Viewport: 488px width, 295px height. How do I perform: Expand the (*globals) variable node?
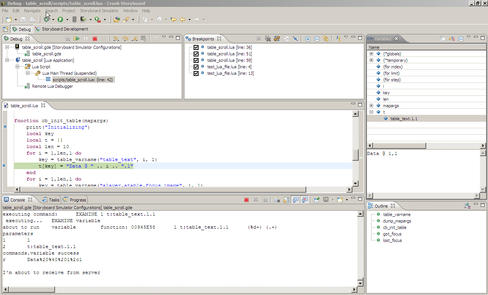371,54
